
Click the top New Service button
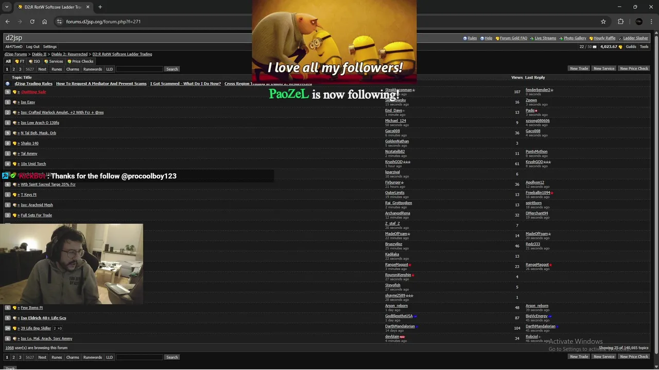click(604, 68)
